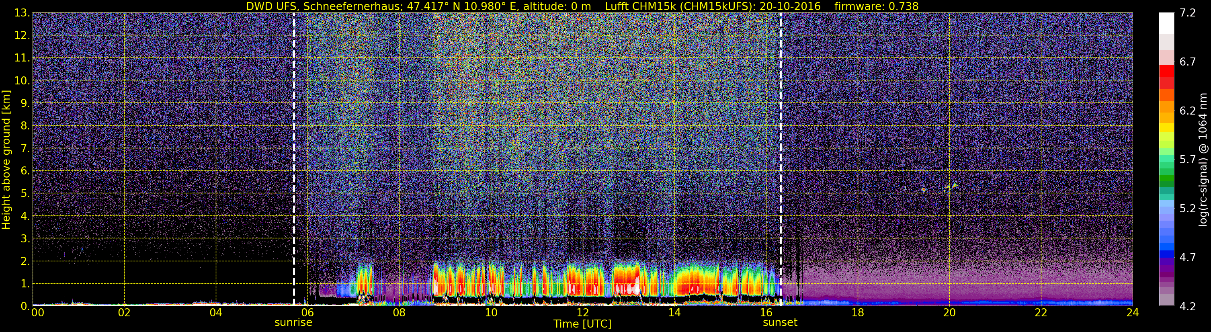Image resolution: width=1211 pixels, height=332 pixels.
Task: Click the colorbar value label 5.7
Action: tap(1188, 160)
